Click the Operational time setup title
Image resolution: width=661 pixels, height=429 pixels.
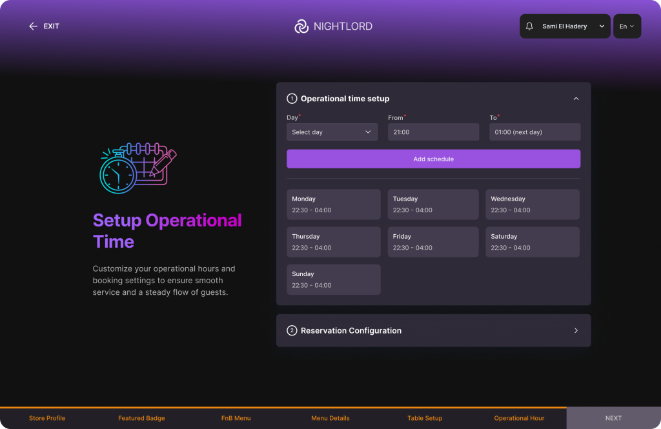(345, 99)
